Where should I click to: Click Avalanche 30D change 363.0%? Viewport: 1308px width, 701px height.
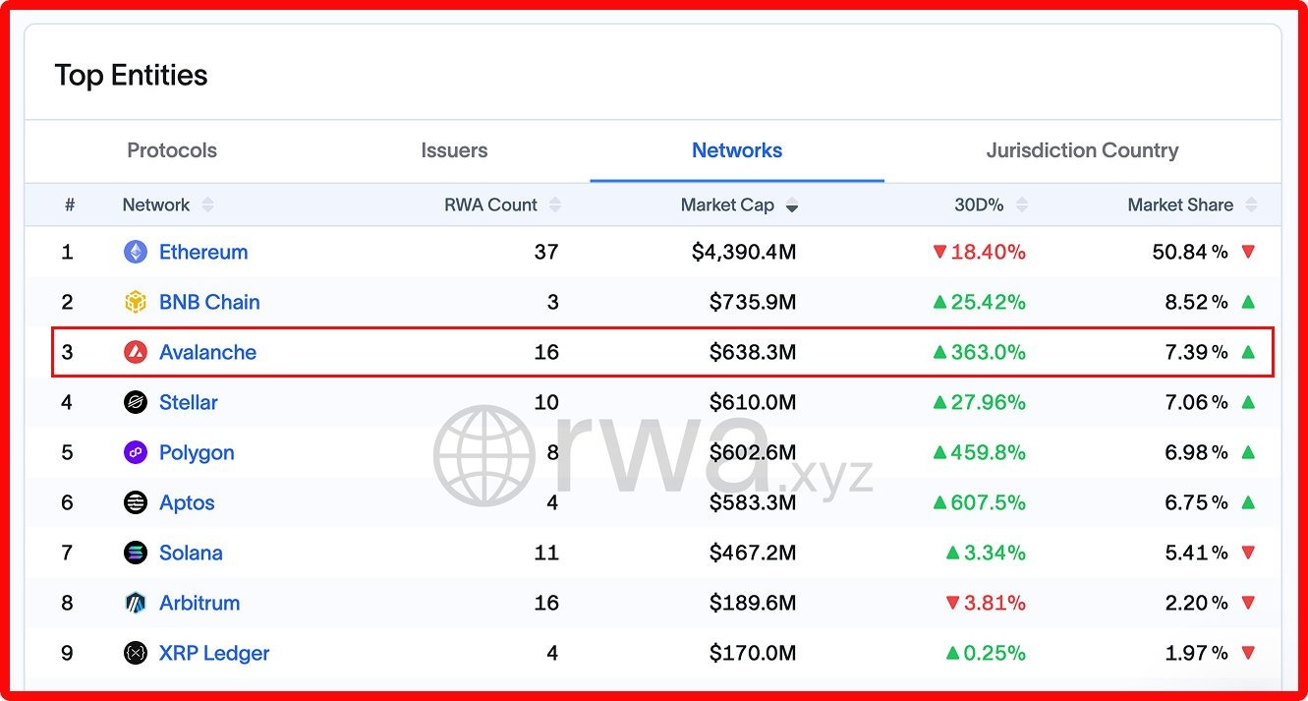(988, 352)
